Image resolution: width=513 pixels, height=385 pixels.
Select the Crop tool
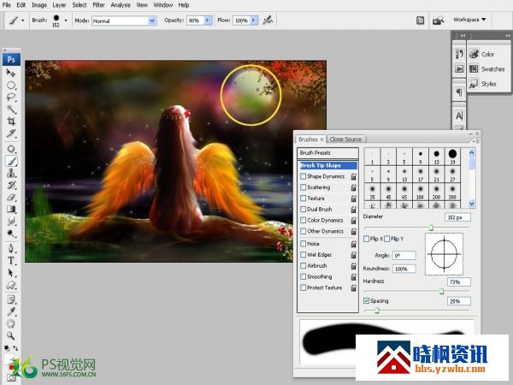tap(11, 121)
